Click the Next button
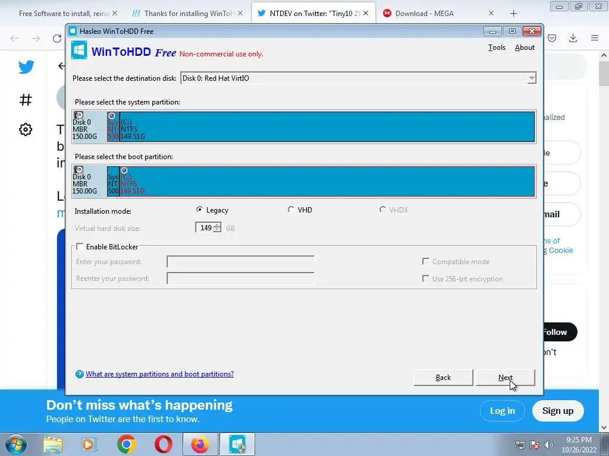 click(x=506, y=378)
